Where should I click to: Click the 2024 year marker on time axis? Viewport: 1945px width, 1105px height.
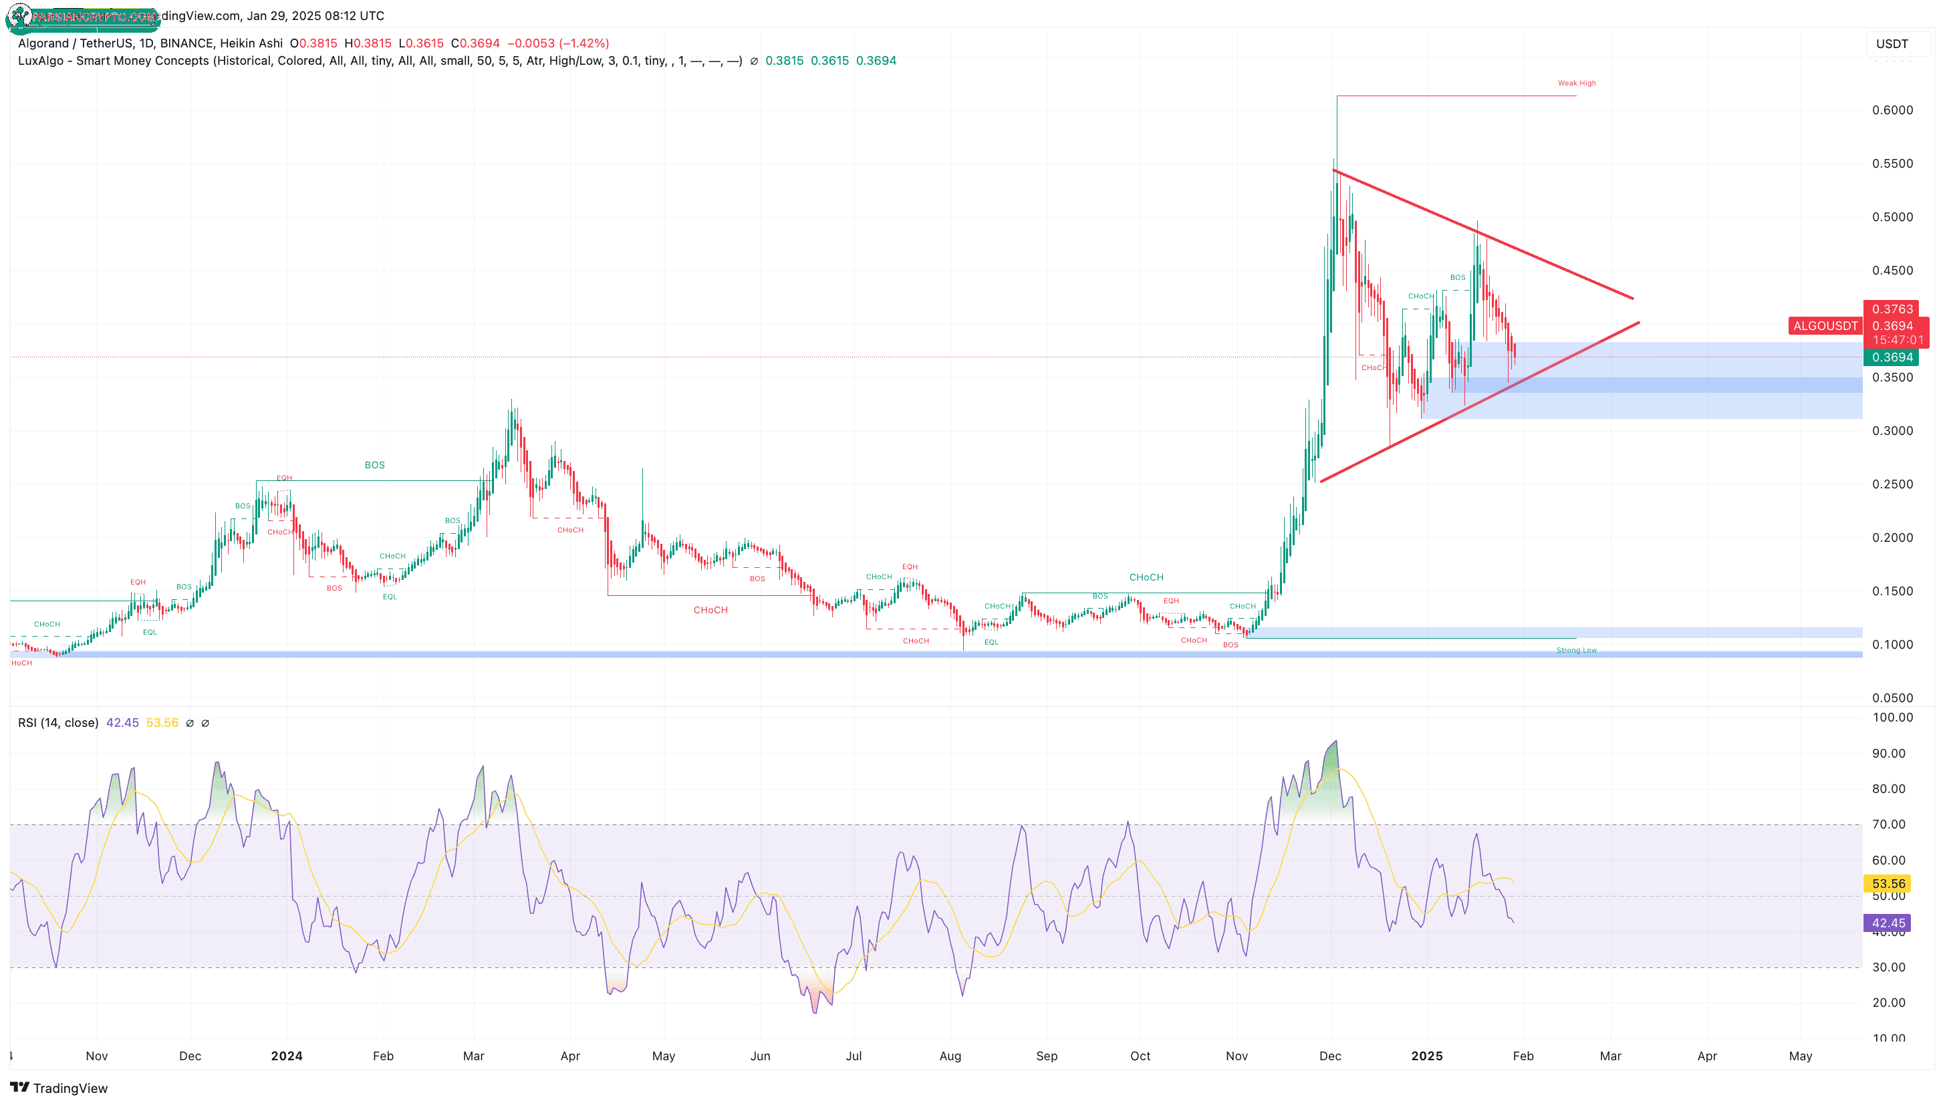pyautogui.click(x=286, y=1056)
